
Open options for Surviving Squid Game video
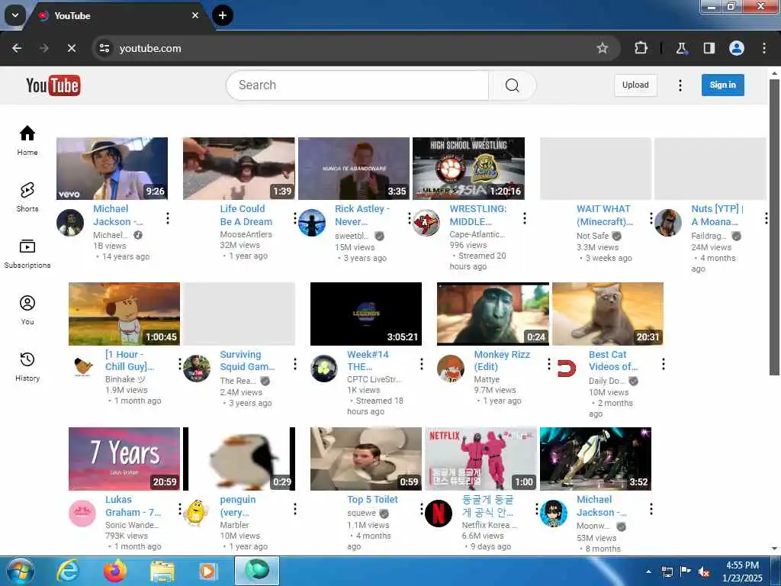coord(295,364)
